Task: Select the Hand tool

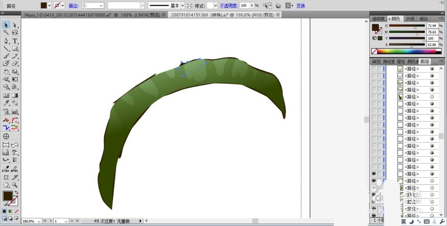Action: point(6,184)
